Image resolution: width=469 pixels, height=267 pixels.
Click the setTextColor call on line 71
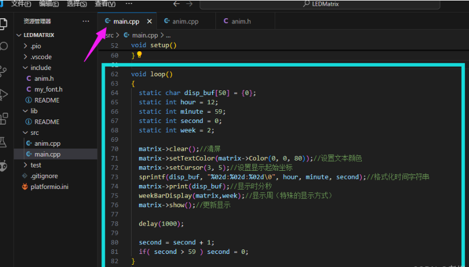click(x=226, y=158)
